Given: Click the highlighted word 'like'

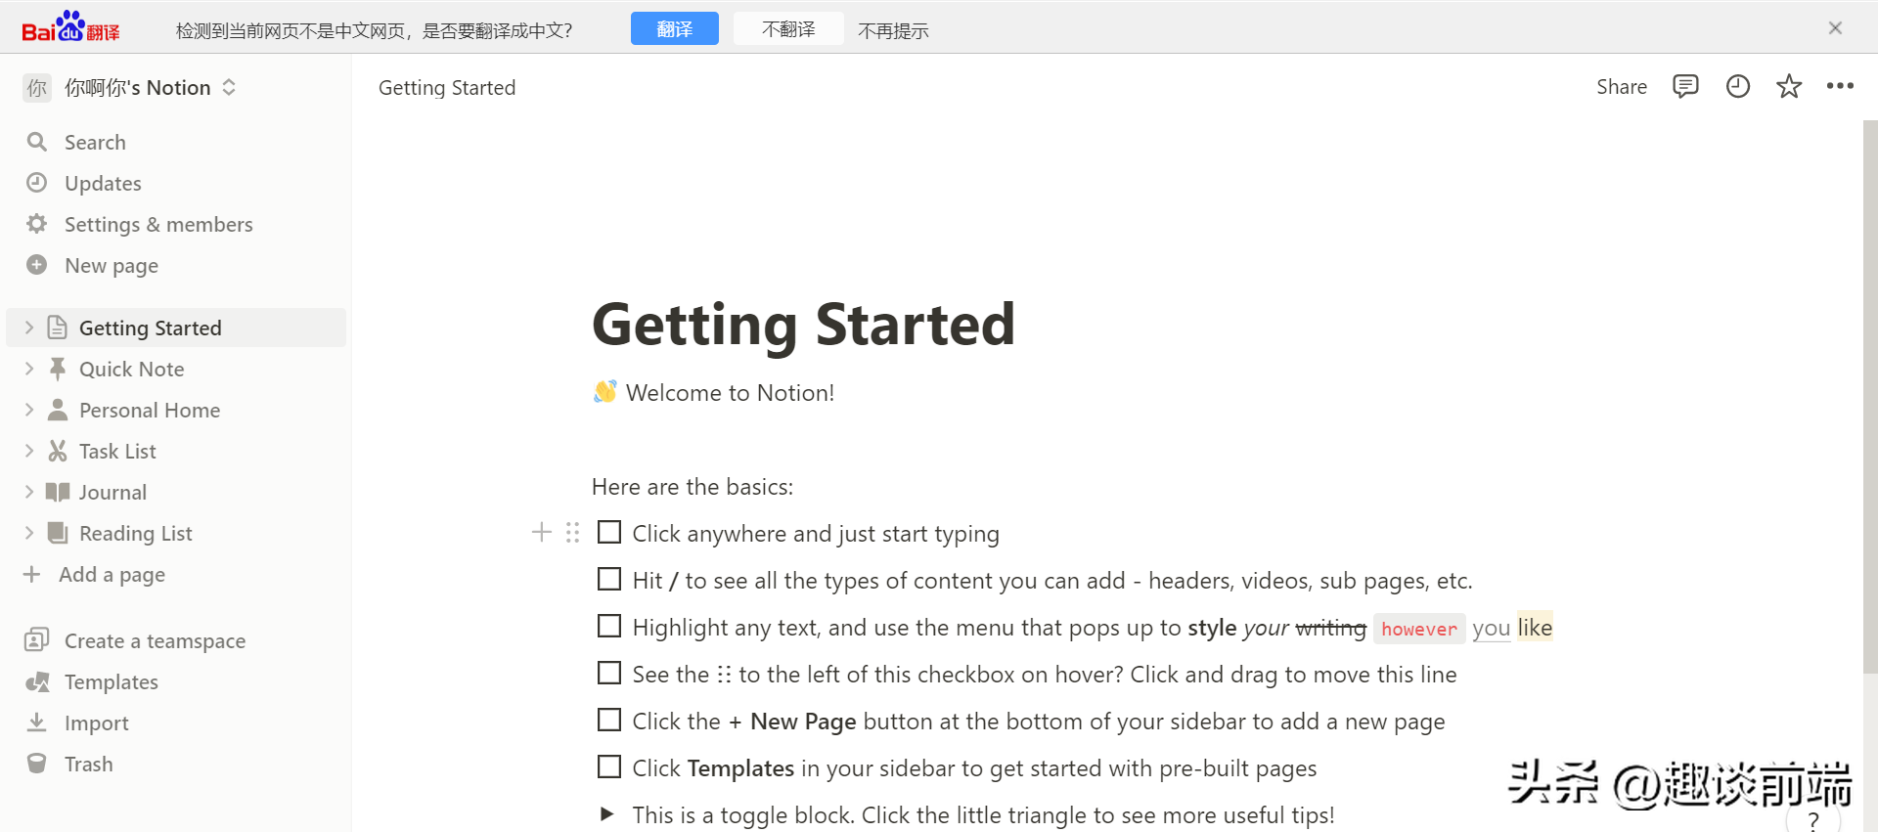Looking at the screenshot, I should [x=1535, y=627].
